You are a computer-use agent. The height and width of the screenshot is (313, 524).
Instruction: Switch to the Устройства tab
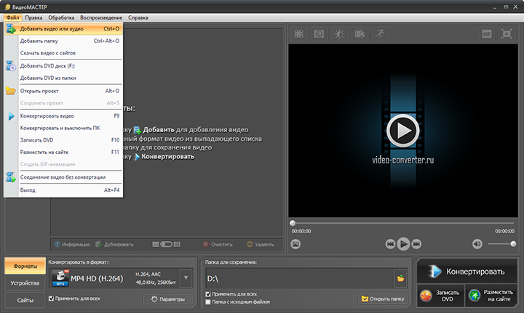(25, 282)
